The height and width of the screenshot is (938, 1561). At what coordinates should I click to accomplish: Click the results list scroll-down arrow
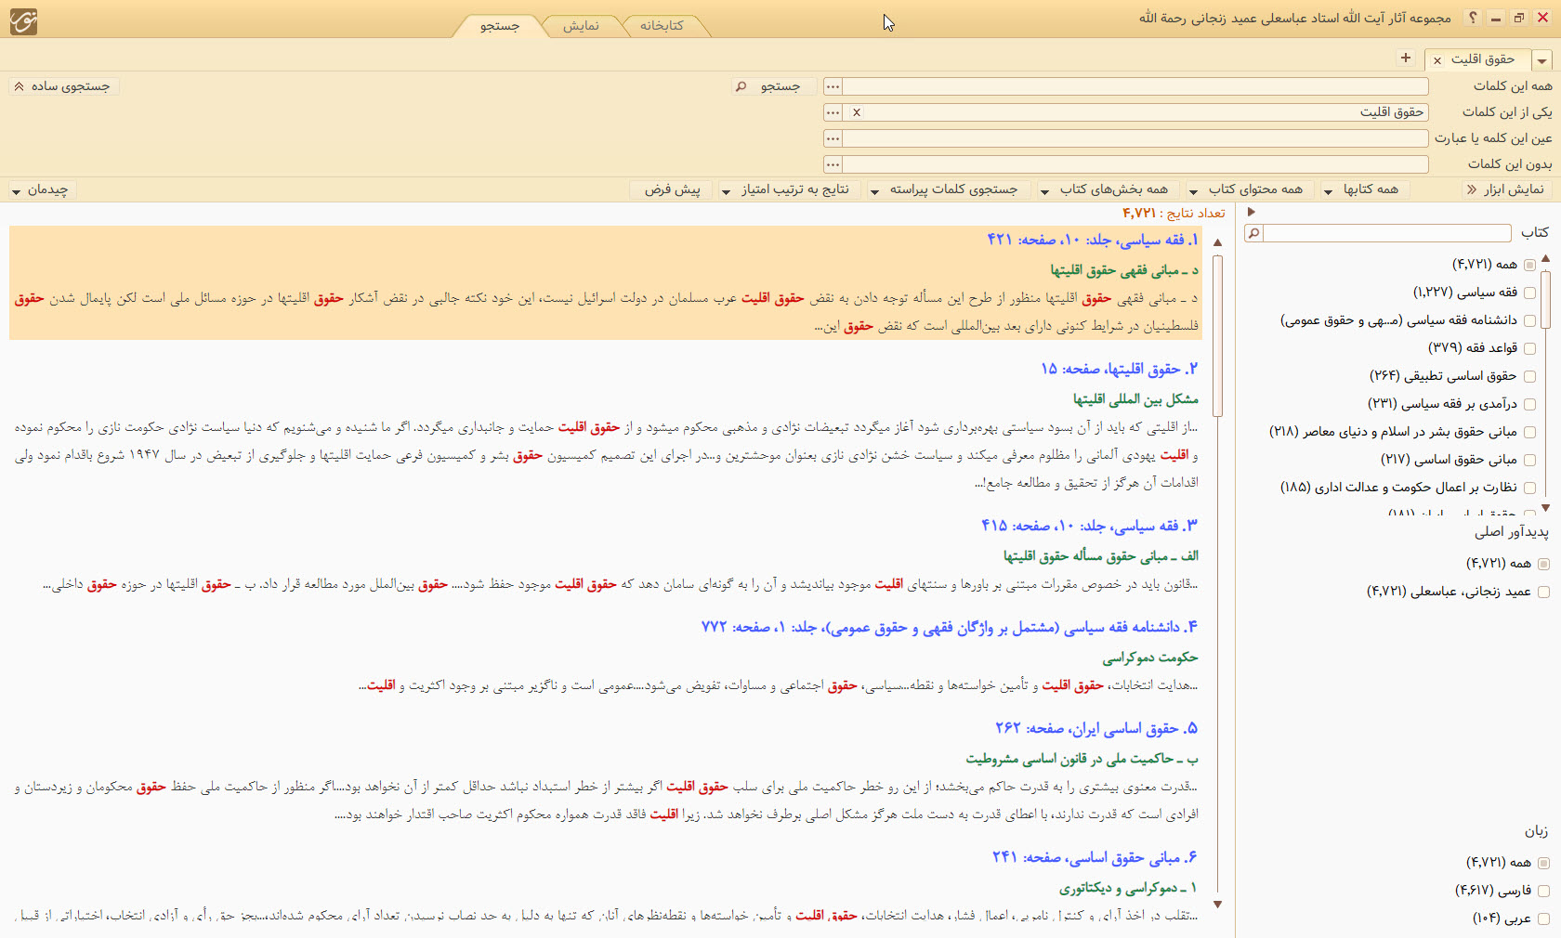click(1217, 904)
